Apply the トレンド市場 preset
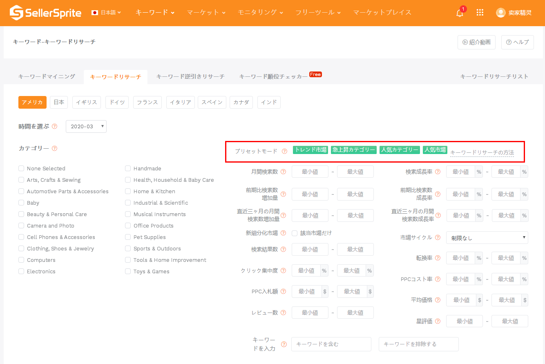 [x=310, y=150]
